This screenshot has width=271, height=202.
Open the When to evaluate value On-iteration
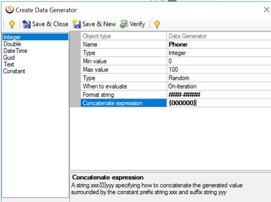point(219,86)
